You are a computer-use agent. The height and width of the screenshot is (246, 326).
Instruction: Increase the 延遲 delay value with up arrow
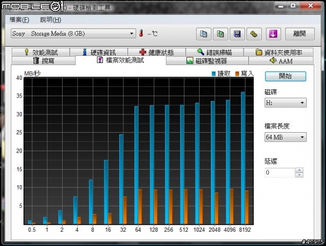coord(300,170)
